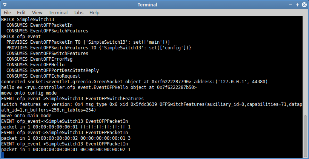Open the Edit menu
This screenshot has height=159, width=309.
(x=22, y=12)
